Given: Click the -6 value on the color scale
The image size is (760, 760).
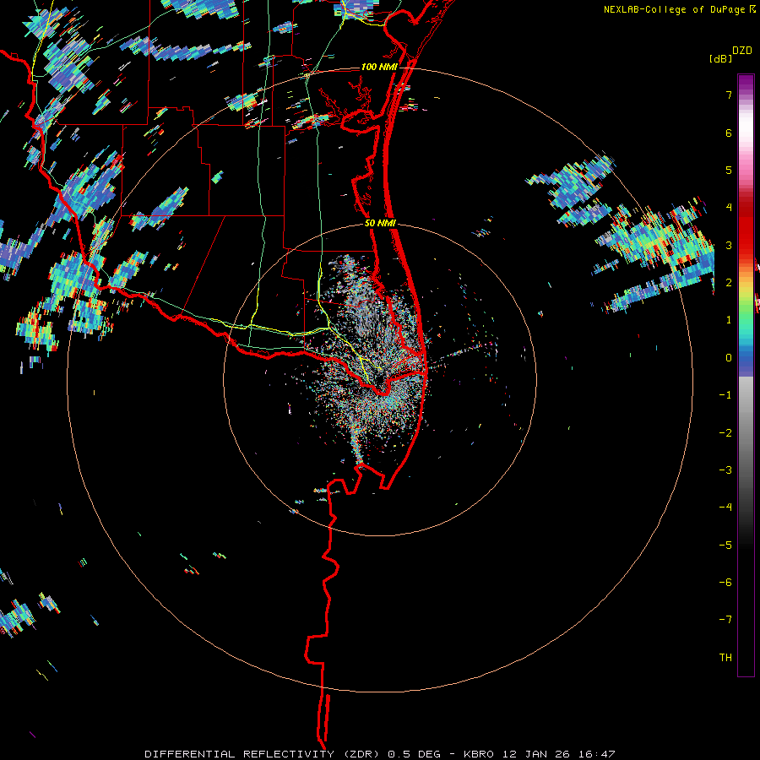Looking at the screenshot, I should point(725,583).
